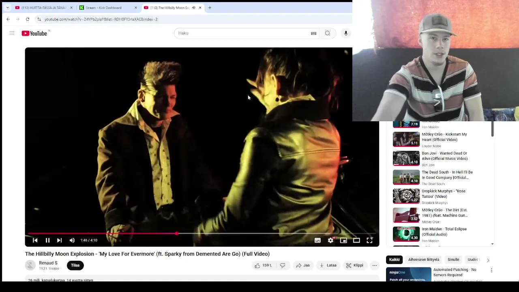Click the red progress scrubber handle
The image size is (519, 292).
(177, 234)
